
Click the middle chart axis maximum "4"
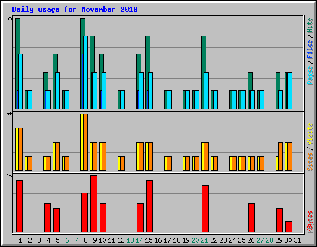9,114
